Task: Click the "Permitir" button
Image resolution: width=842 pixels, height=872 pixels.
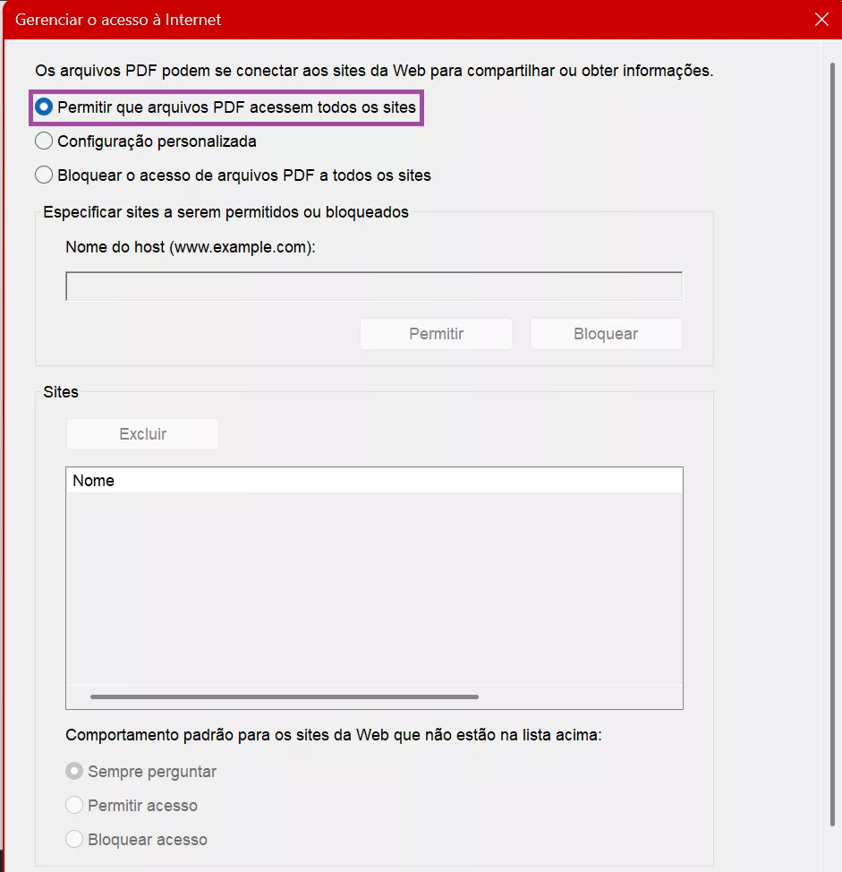Action: pyautogui.click(x=435, y=333)
